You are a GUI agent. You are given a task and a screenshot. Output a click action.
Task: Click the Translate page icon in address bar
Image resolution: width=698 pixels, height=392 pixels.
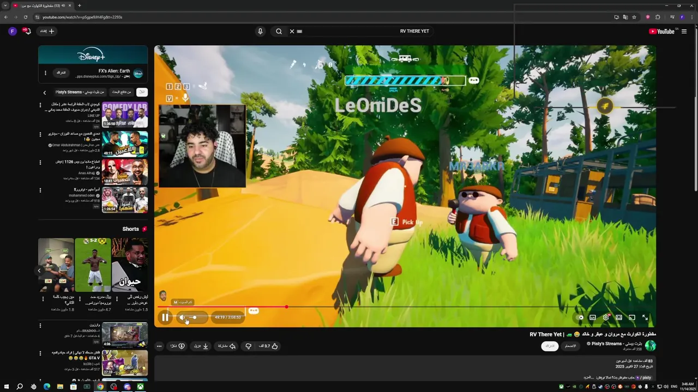point(625,17)
